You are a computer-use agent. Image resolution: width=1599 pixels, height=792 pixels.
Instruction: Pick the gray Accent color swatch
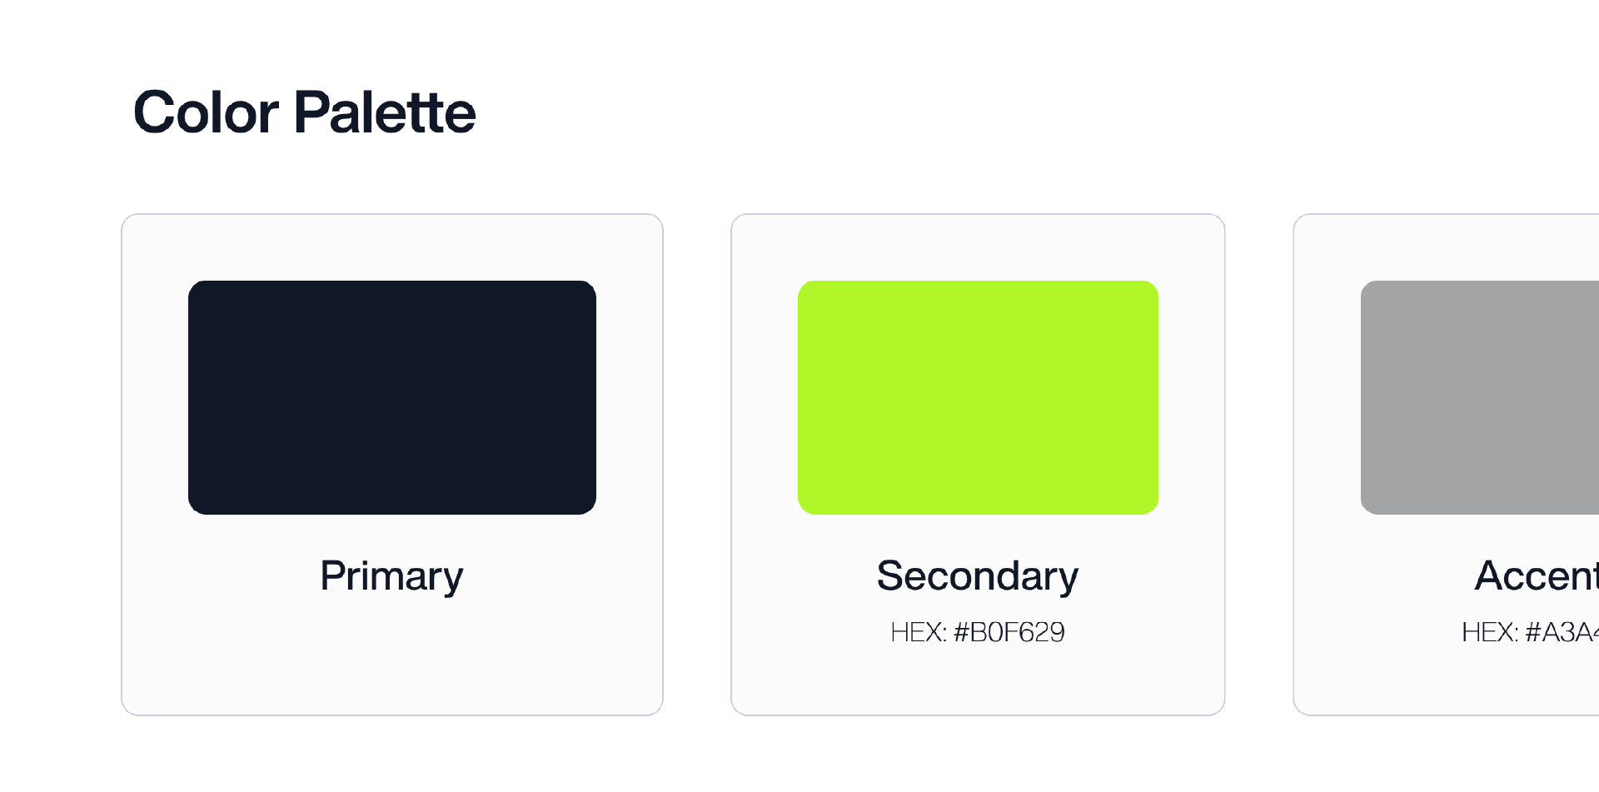point(1480,397)
